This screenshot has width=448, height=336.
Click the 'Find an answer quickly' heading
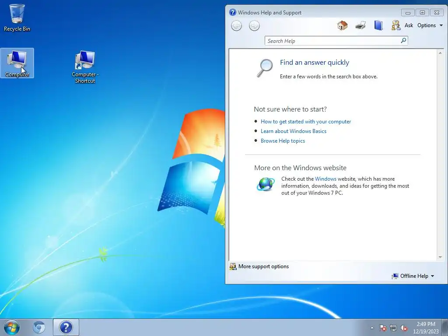point(314,63)
